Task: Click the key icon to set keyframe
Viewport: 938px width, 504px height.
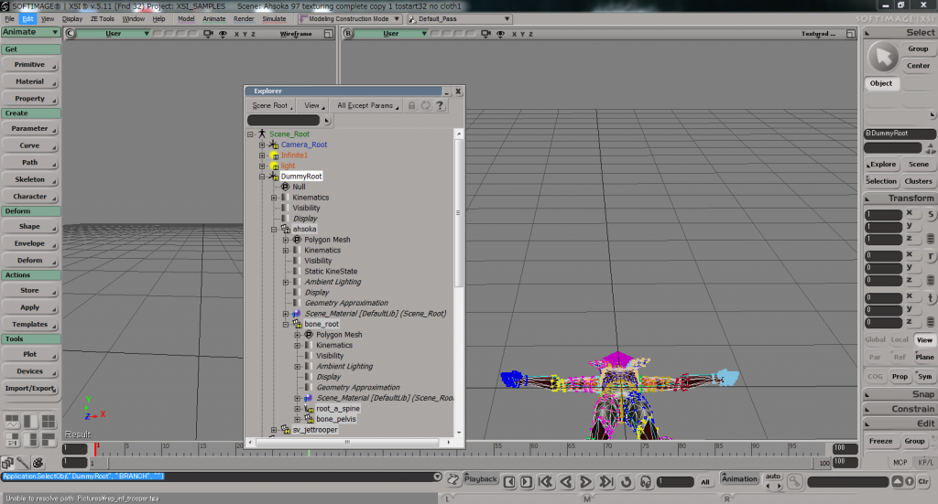Action: (795, 481)
